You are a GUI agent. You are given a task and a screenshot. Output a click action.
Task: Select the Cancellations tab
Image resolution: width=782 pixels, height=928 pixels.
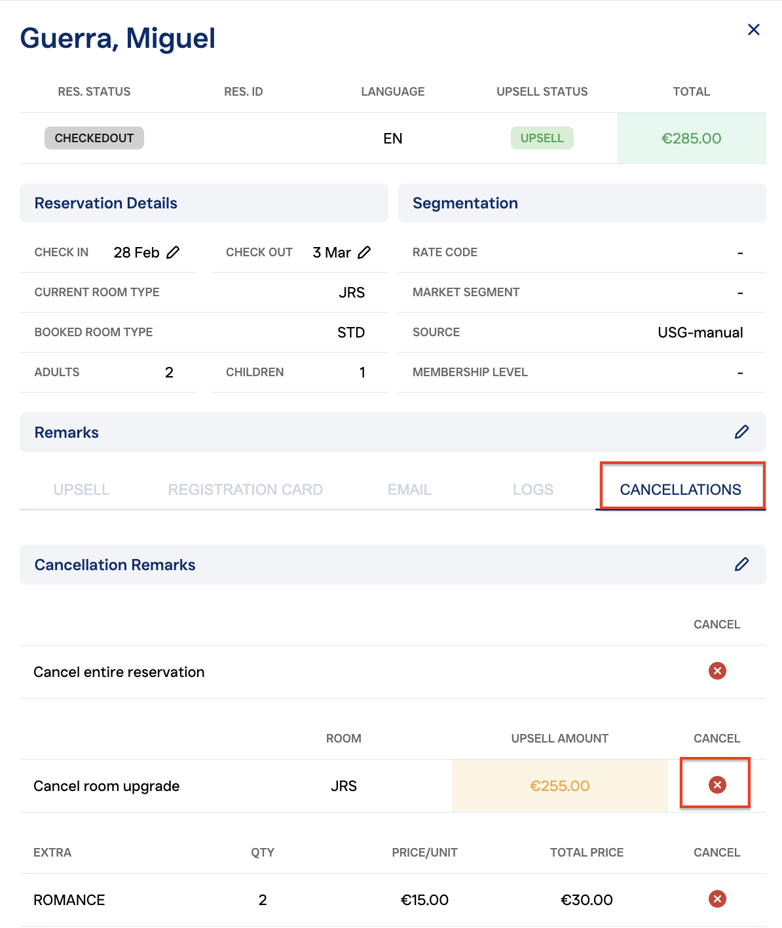coord(680,490)
